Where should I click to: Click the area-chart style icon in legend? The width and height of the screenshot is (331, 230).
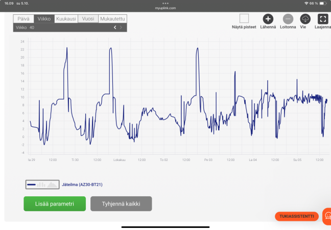coord(52,185)
